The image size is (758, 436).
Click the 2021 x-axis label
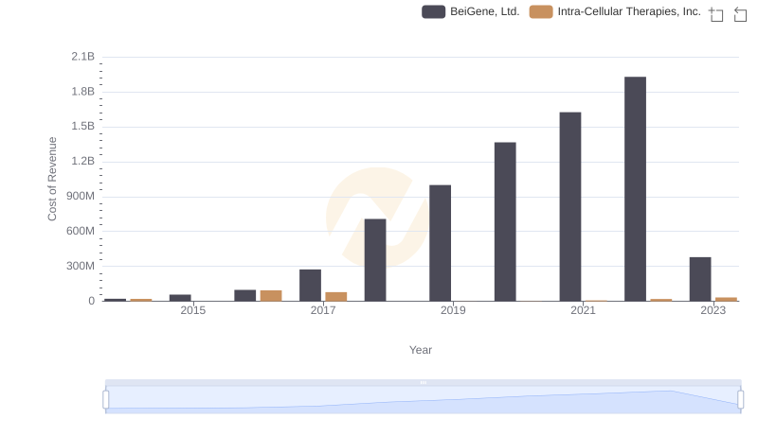point(583,310)
